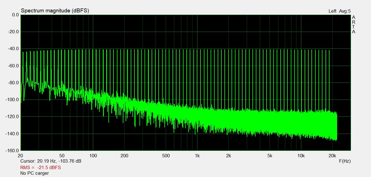Image resolution: width=371 pixels, height=177 pixels.
Task: Click the '10k' frequency axis label
Action: click(x=301, y=156)
